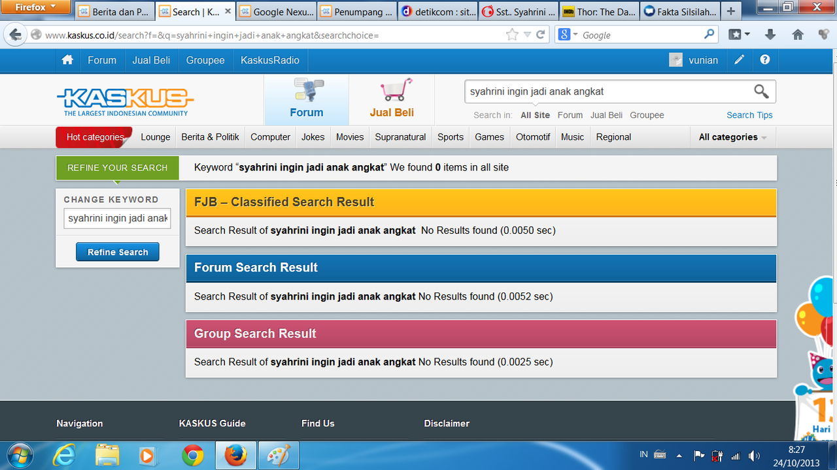Click the Kaskus home icon
The width and height of the screenshot is (837, 470).
tap(67, 60)
